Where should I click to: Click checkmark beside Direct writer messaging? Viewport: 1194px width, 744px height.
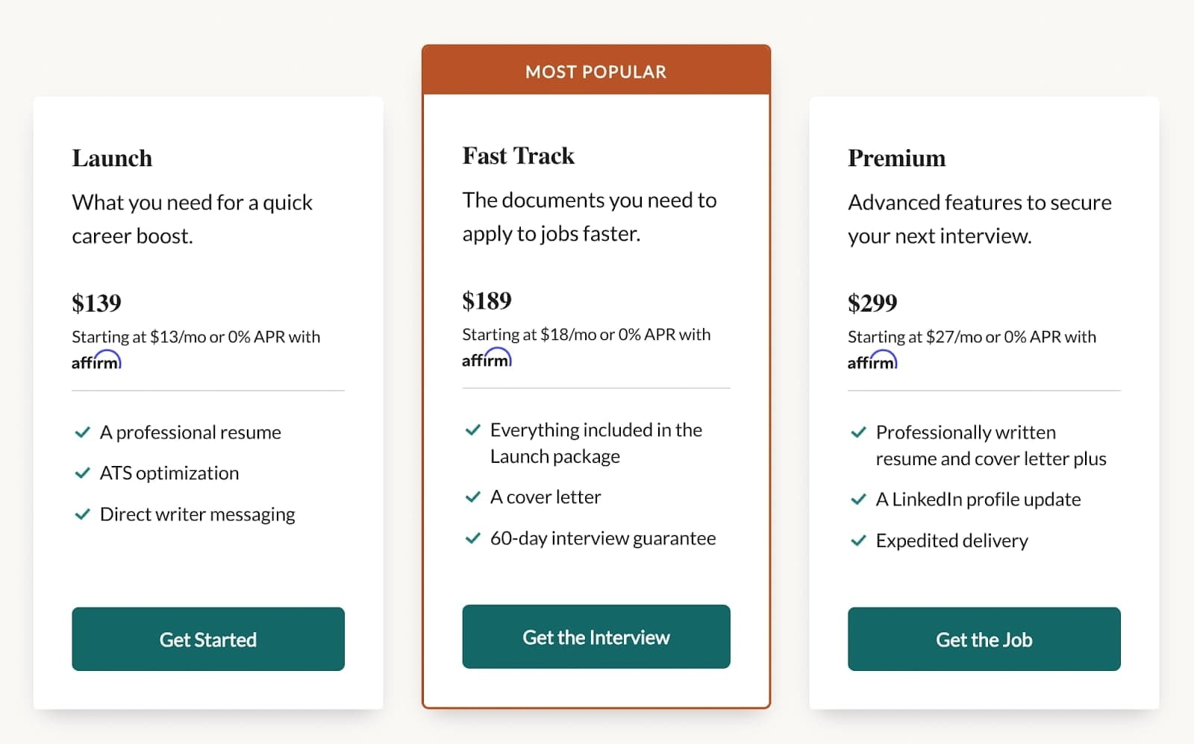point(82,514)
